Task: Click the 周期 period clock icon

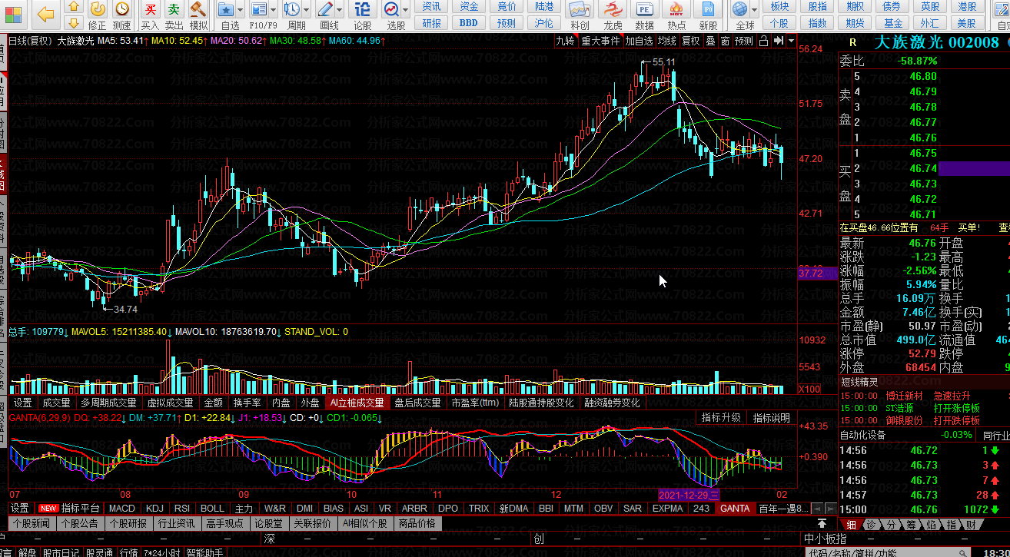Action: [x=292, y=10]
